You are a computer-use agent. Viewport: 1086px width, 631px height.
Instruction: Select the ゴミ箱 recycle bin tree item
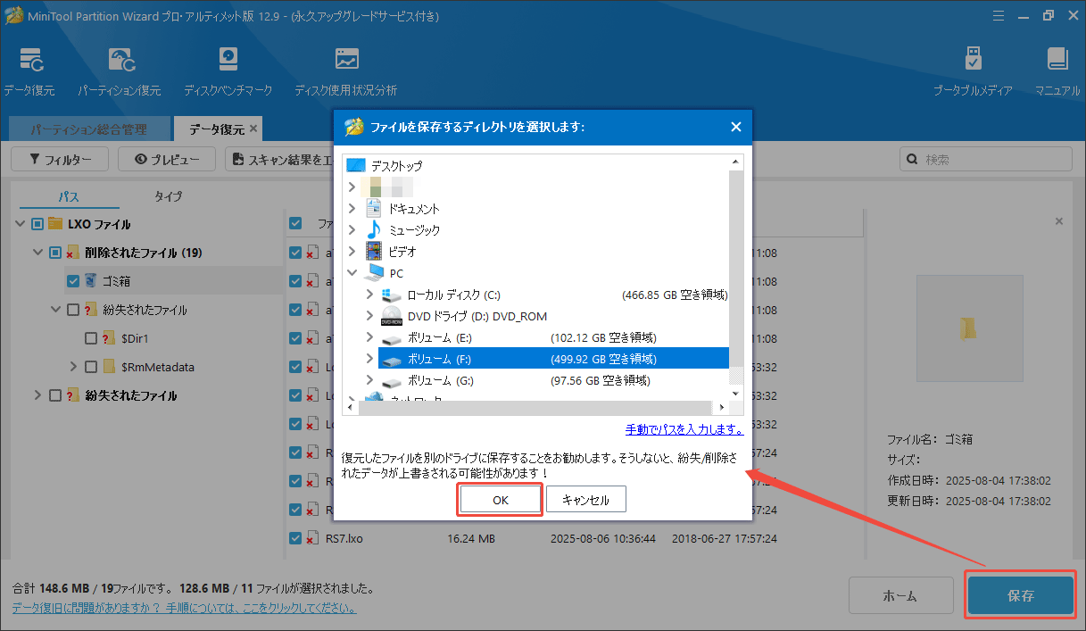click(x=114, y=281)
